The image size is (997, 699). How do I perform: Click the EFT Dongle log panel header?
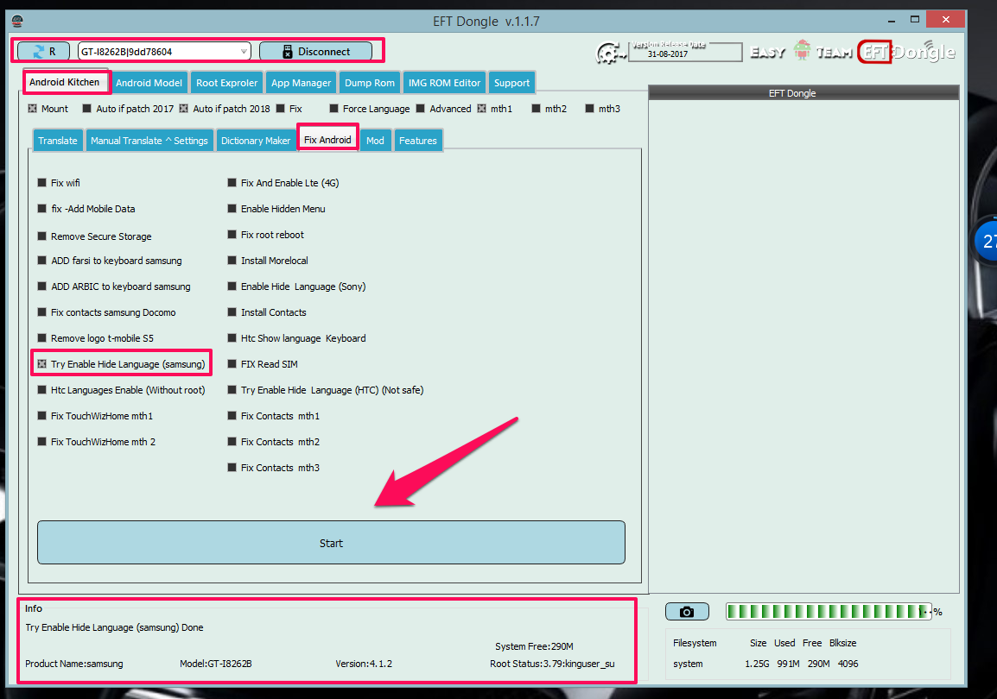803,92
